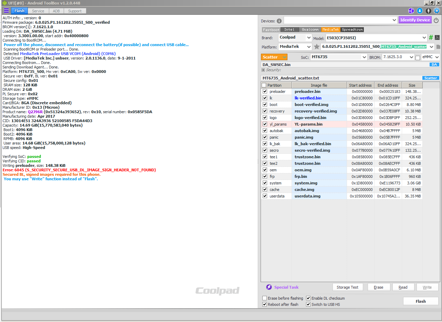This screenshot has height=322, width=442.
Task: Click the Storage Test button
Action: (347, 287)
